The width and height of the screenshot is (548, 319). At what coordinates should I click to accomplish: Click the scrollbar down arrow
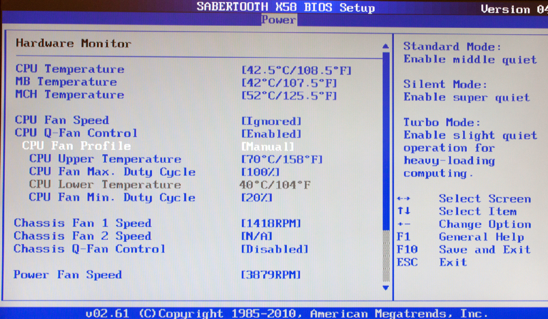click(386, 288)
